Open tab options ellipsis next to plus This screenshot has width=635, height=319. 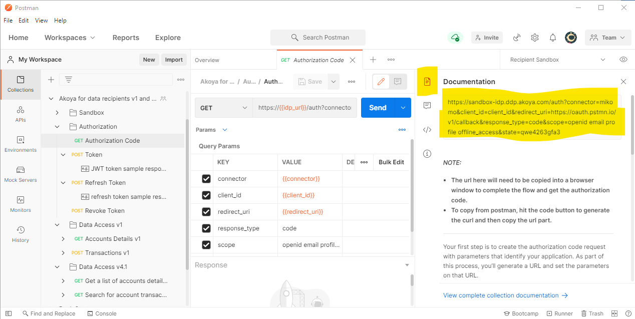pyautogui.click(x=391, y=60)
